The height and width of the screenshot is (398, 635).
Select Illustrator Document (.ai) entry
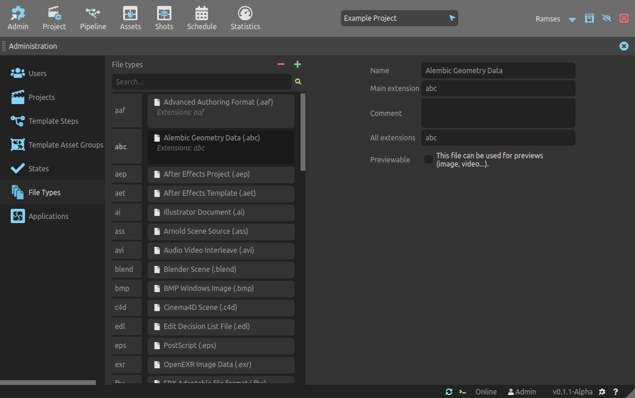coord(221,212)
